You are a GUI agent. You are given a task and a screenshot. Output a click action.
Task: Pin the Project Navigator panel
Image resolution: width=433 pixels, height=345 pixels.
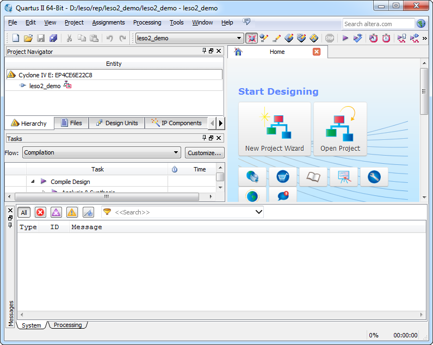click(x=204, y=51)
